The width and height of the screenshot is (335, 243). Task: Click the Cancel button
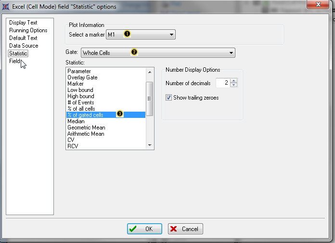pos(185,229)
